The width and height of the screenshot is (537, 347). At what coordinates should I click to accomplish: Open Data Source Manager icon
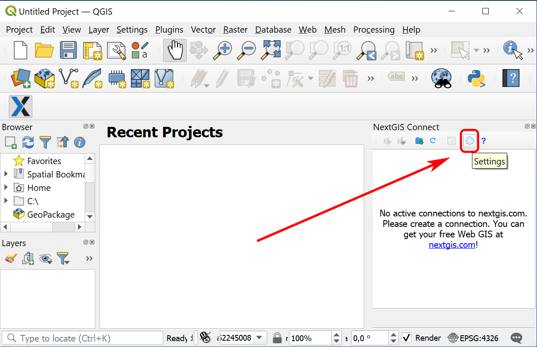21,78
